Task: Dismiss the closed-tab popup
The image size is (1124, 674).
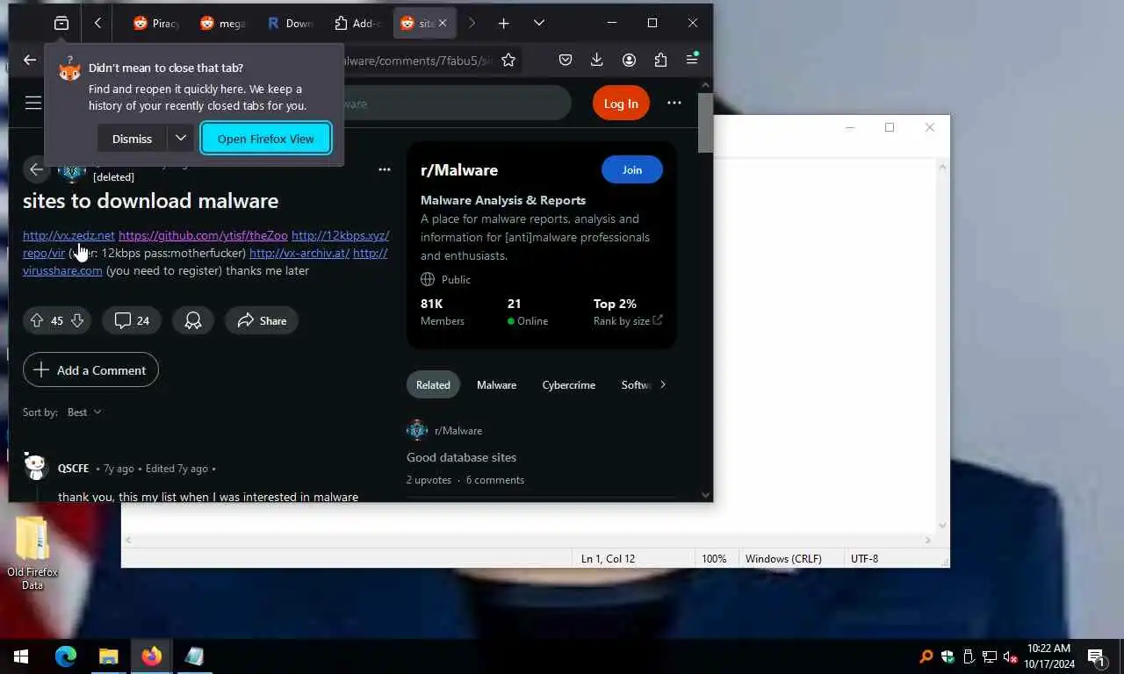Action: tap(132, 139)
